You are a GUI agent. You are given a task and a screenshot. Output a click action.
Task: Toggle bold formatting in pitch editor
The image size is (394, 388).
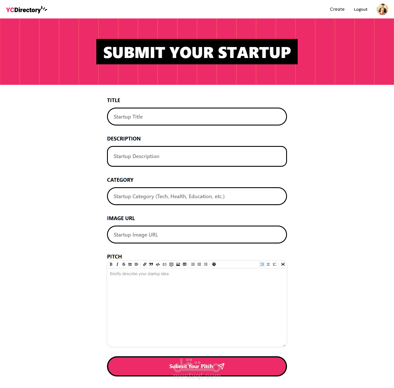tap(111, 264)
